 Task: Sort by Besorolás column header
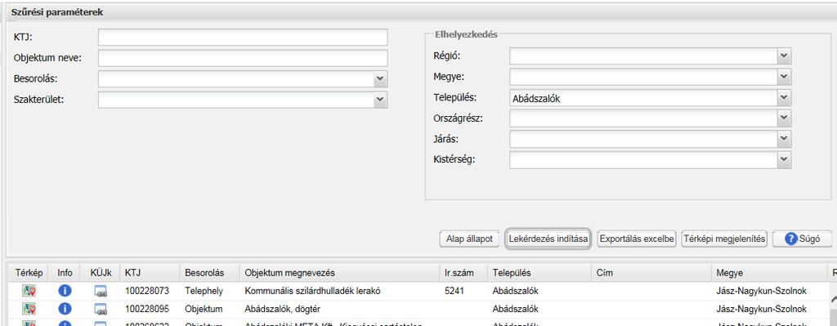tap(210, 273)
